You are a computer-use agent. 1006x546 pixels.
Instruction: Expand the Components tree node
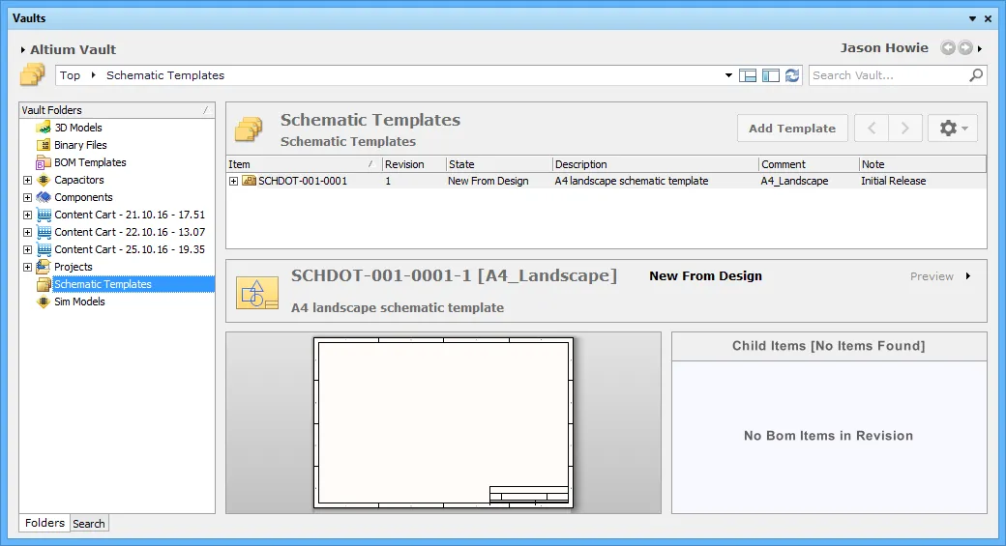(28, 197)
